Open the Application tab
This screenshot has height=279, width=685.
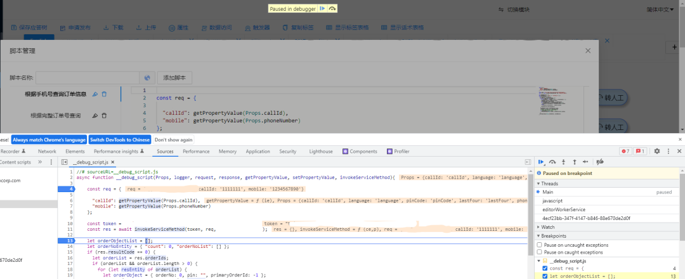pyautogui.click(x=258, y=152)
